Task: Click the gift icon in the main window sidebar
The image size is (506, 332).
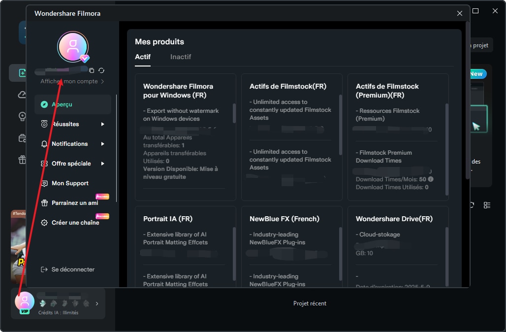Action: coord(22,160)
